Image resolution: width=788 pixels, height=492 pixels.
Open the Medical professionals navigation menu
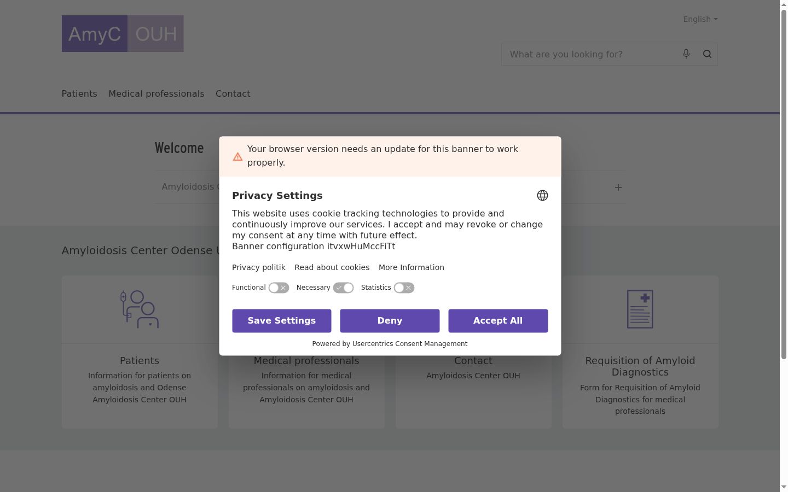coord(157,93)
